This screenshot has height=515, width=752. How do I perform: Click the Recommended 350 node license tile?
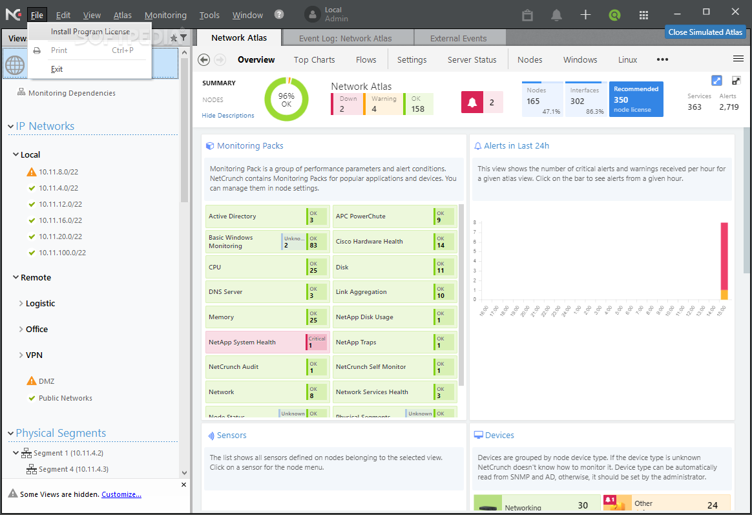(x=636, y=100)
